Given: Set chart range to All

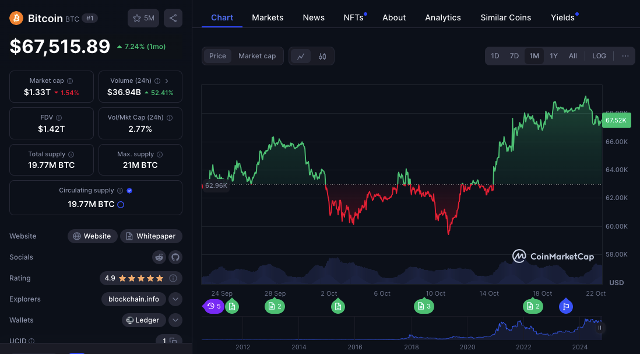Looking at the screenshot, I should point(573,56).
